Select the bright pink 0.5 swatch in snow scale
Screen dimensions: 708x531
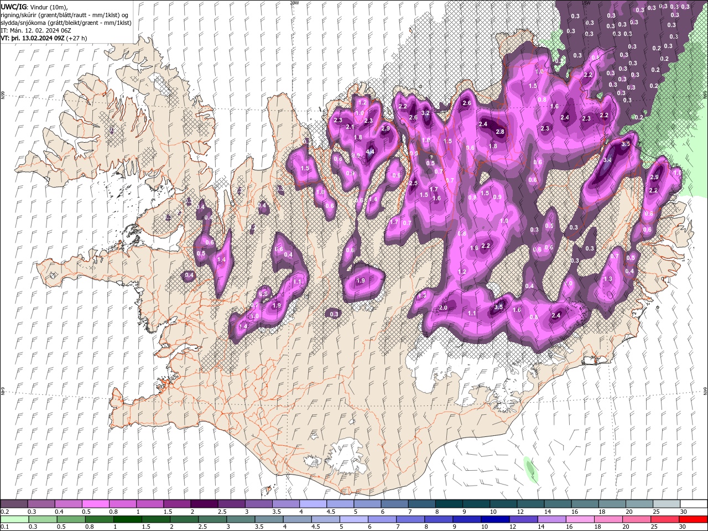[x=95, y=504]
